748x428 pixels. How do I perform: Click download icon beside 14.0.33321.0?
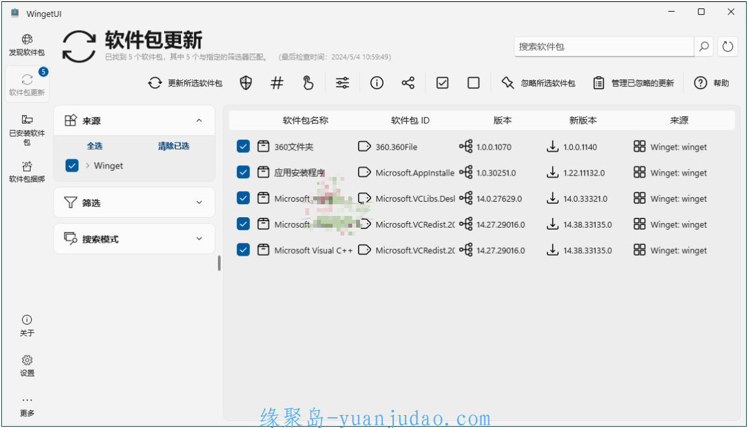[553, 198]
